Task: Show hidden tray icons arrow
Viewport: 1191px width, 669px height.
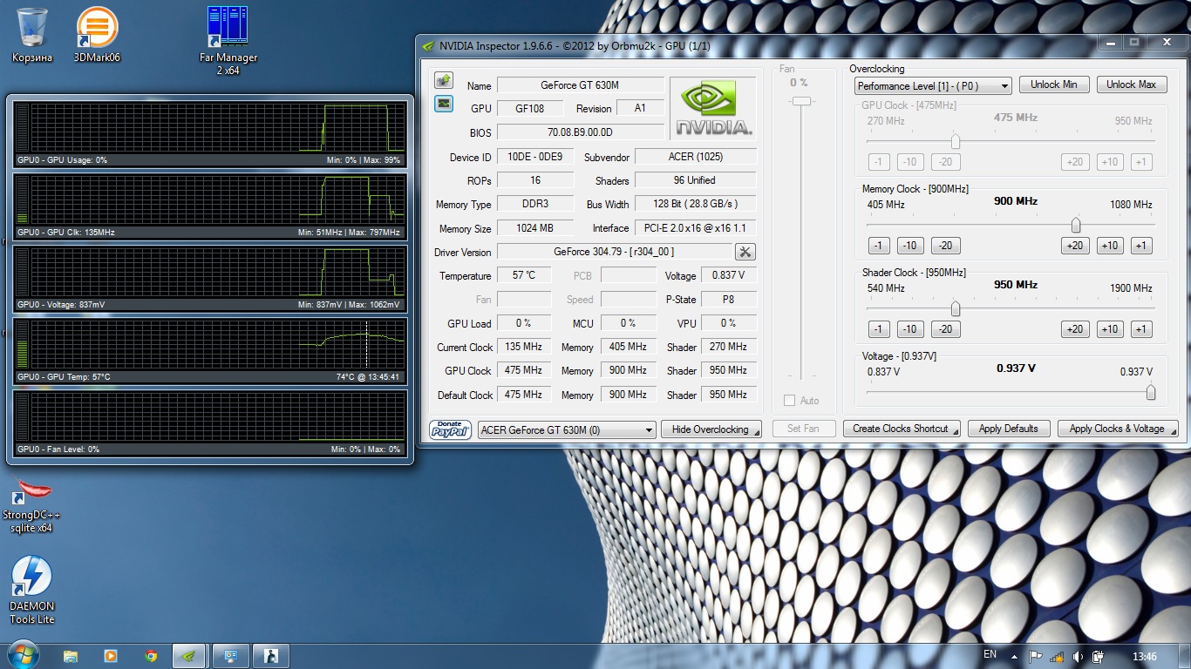Action: [x=1015, y=657]
